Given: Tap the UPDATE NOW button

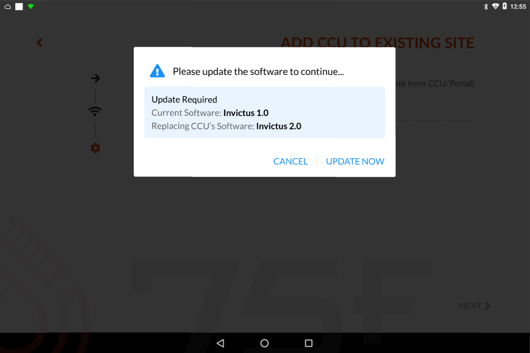Looking at the screenshot, I should coord(355,162).
